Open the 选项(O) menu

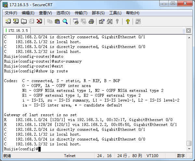click(x=63, y=13)
